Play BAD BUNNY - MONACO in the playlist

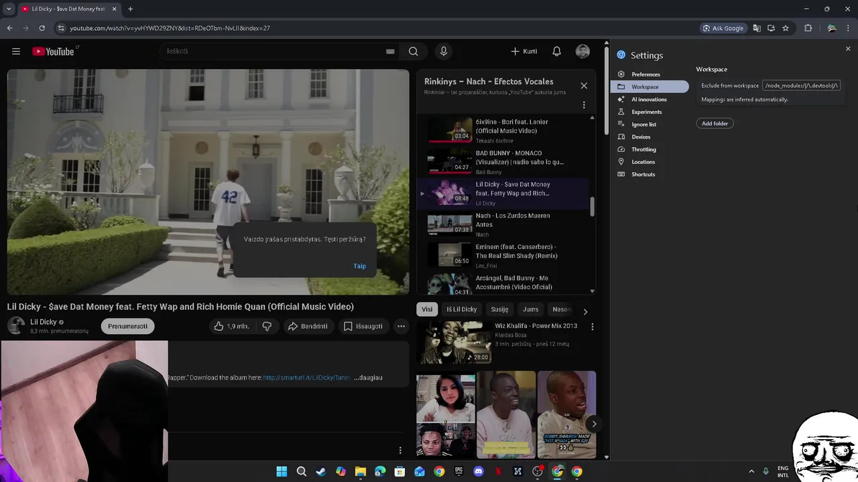(503, 162)
